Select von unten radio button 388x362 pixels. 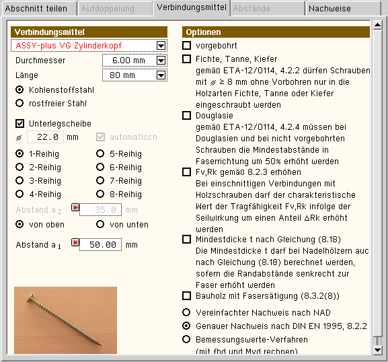coord(100,224)
